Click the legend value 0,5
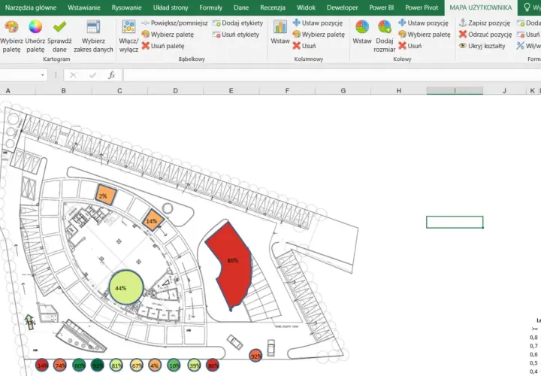541x376 pixels. point(533,363)
